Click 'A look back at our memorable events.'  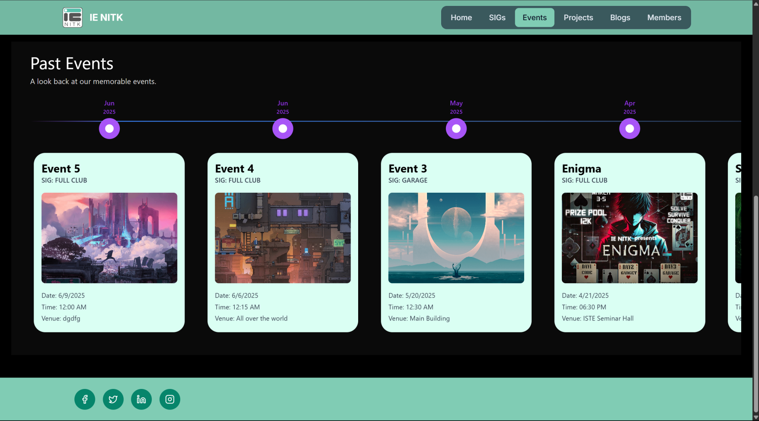[x=93, y=82]
